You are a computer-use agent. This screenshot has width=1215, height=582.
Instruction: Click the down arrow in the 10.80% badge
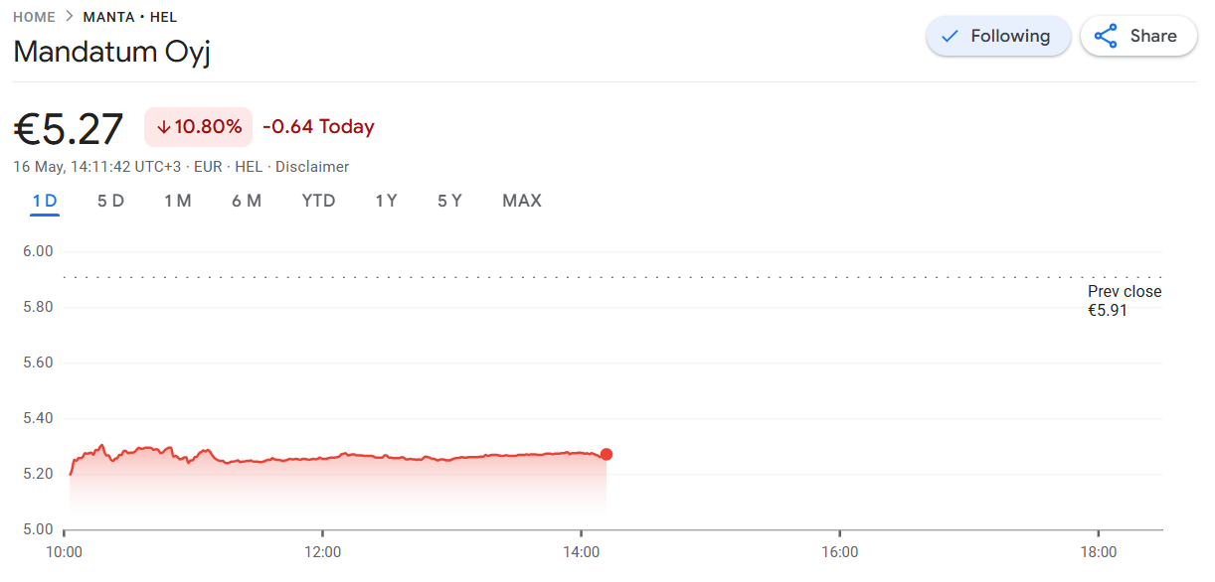click(x=164, y=126)
